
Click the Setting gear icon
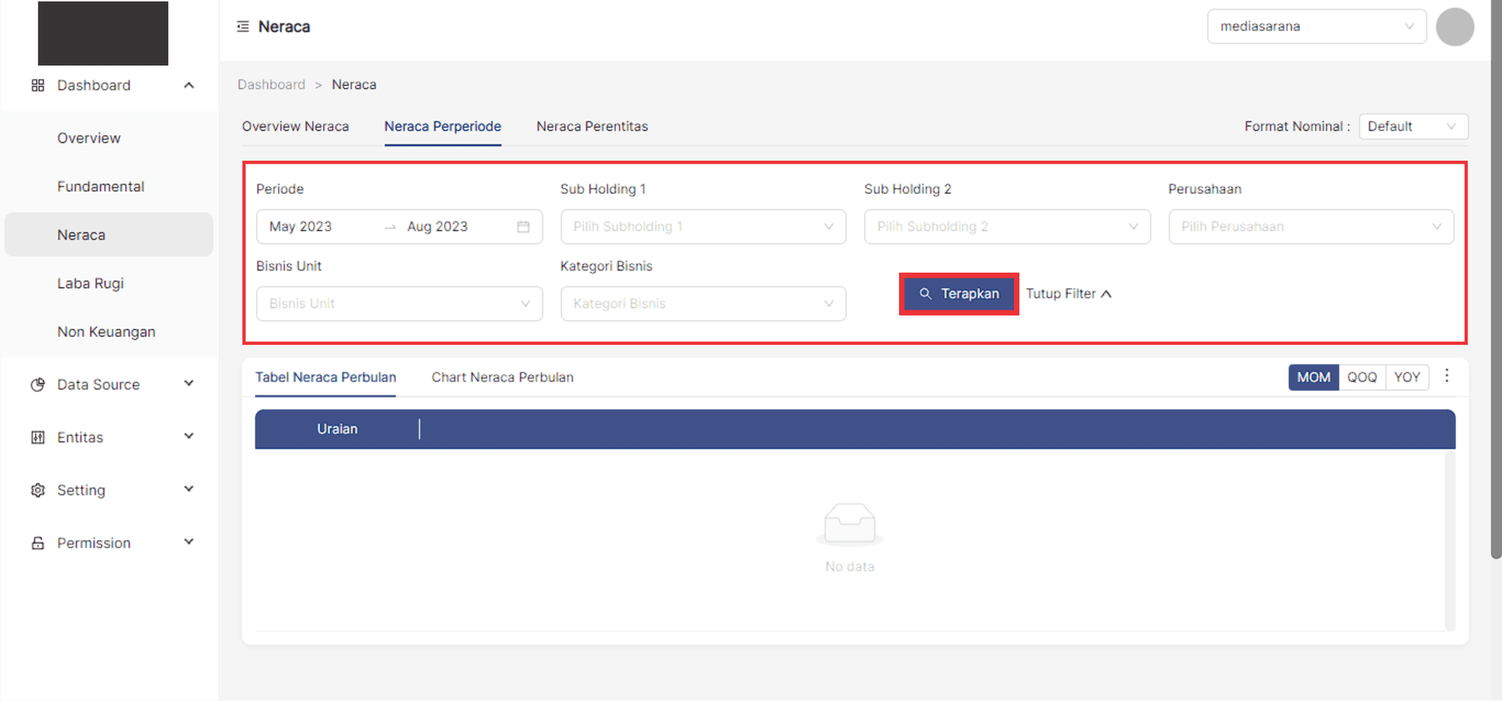(38, 490)
